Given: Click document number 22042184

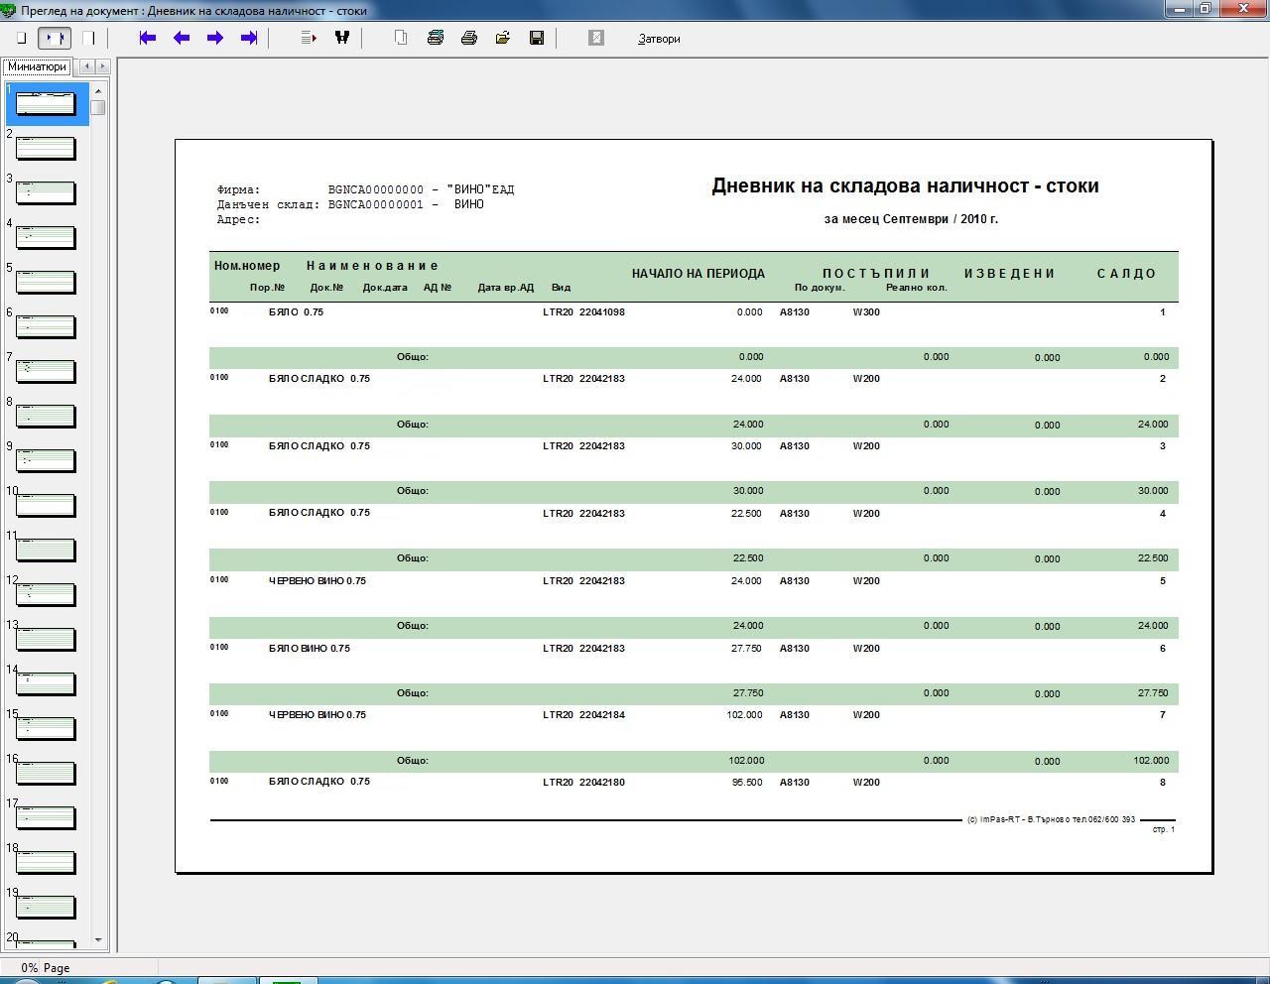Looking at the screenshot, I should [x=602, y=715].
